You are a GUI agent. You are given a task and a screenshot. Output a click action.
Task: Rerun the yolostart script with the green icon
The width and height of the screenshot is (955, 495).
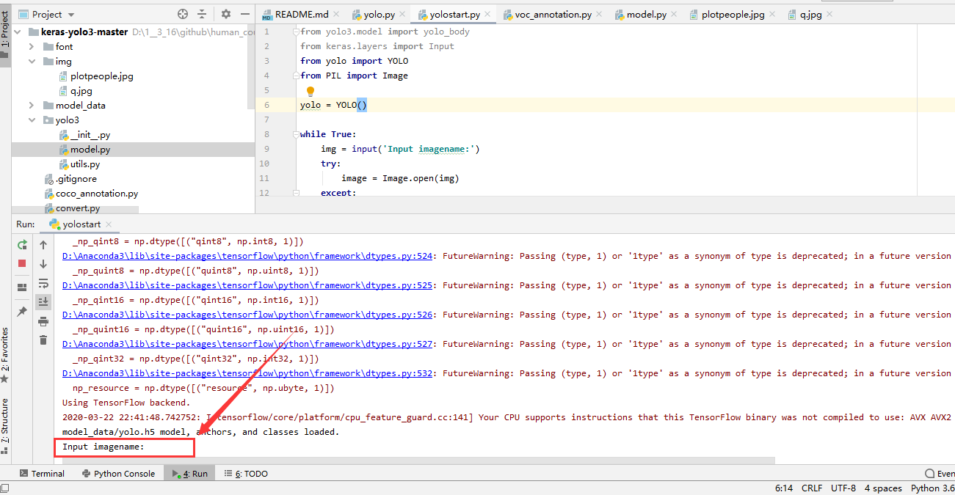[x=22, y=245]
